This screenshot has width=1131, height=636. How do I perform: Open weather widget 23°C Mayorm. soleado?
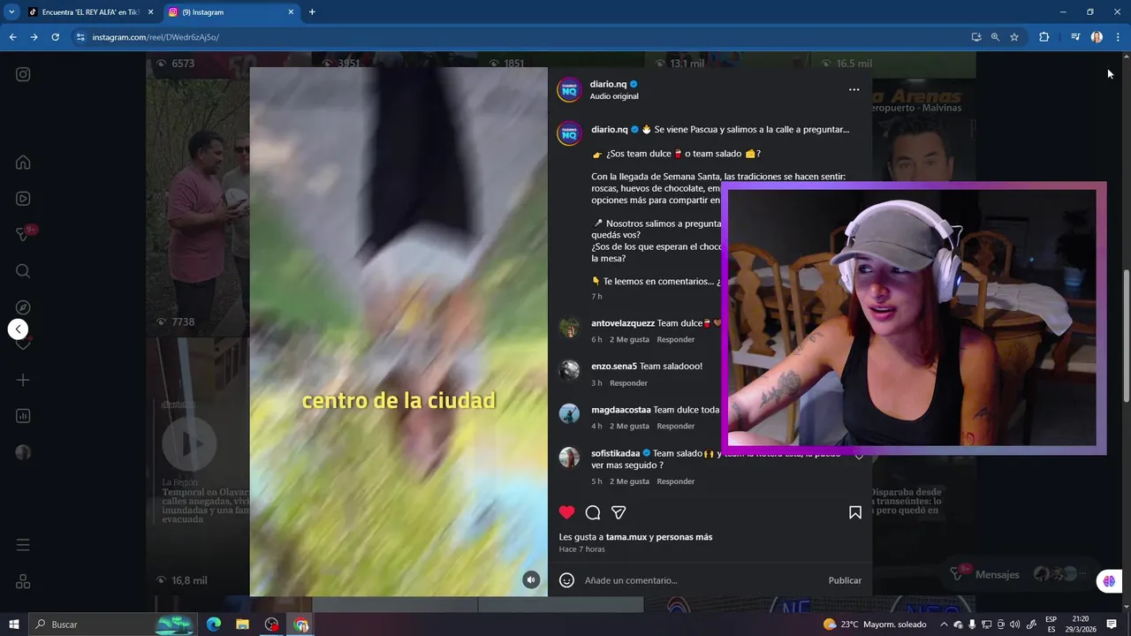point(875,625)
